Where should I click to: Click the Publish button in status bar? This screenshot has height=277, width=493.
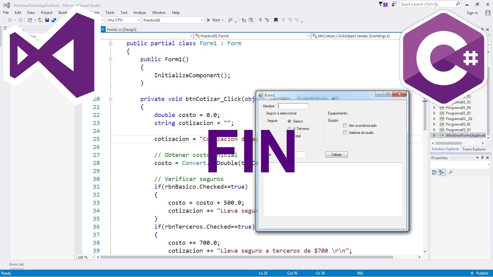(x=479, y=273)
